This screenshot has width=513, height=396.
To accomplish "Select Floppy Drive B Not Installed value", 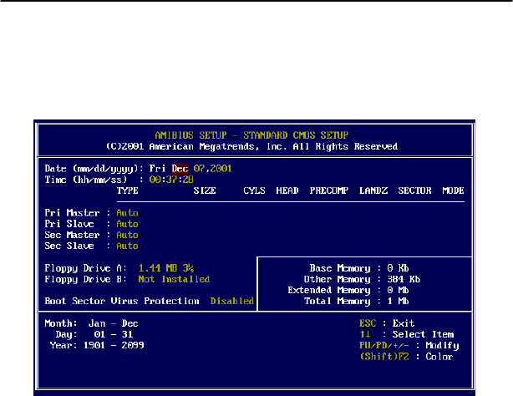I will click(174, 279).
